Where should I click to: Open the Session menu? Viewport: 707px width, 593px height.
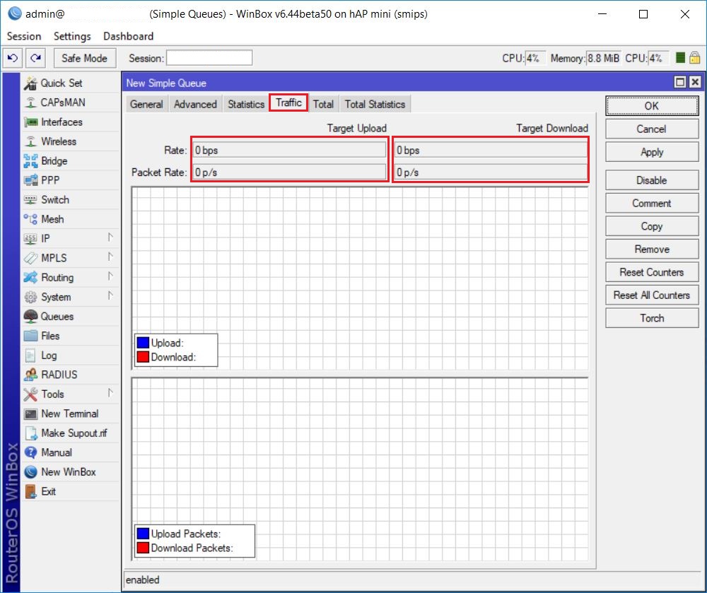(24, 36)
